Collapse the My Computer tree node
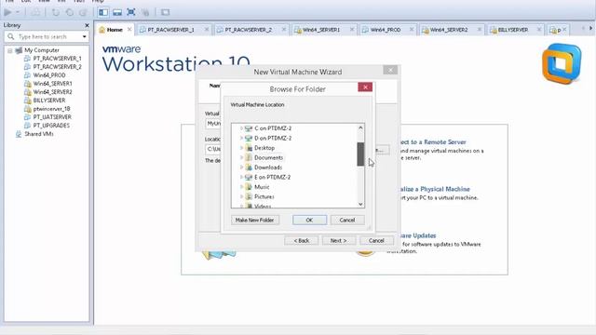The width and height of the screenshot is (596, 335). tap(10, 50)
